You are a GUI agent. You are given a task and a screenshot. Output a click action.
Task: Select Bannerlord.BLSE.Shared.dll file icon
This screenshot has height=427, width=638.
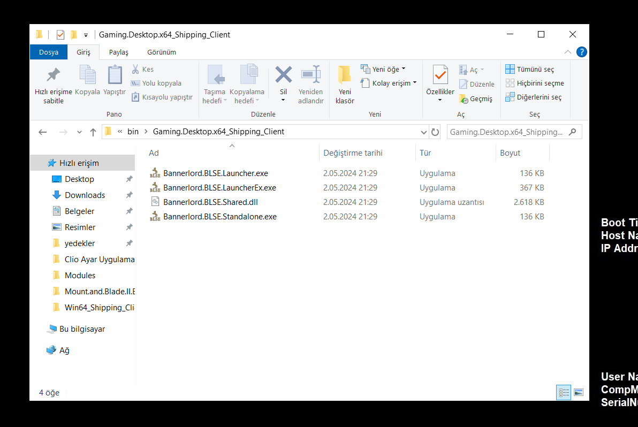click(155, 202)
